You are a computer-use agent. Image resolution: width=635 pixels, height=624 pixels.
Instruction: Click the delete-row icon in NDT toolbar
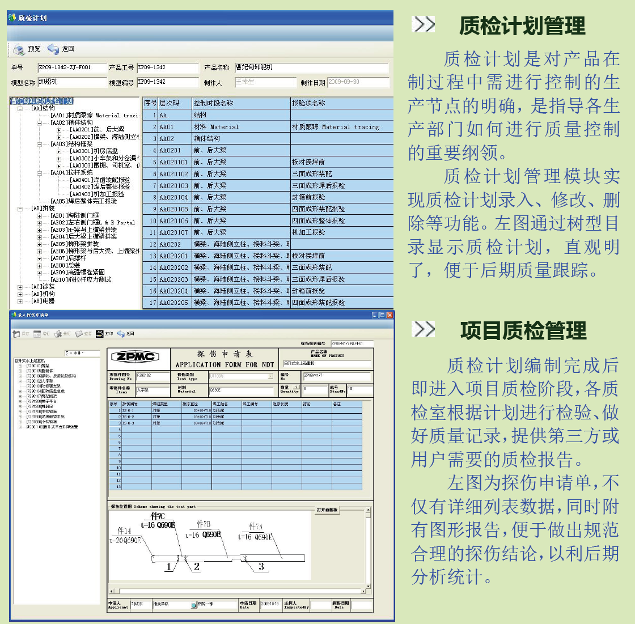(x=58, y=334)
